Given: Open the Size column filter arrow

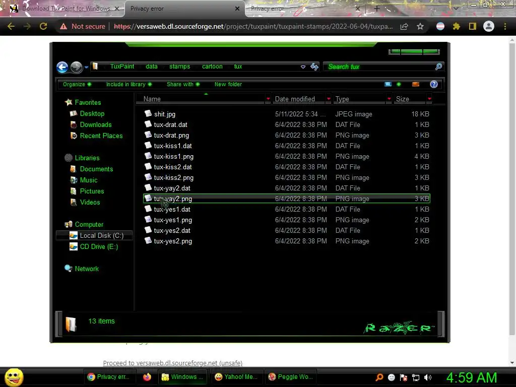Looking at the screenshot, I should tap(429, 99).
